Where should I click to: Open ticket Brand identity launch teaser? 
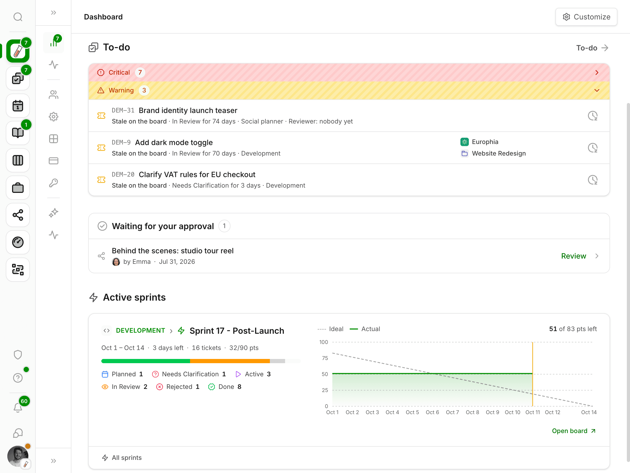pyautogui.click(x=188, y=110)
